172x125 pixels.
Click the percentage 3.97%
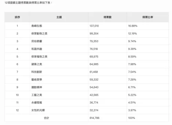point(132,110)
